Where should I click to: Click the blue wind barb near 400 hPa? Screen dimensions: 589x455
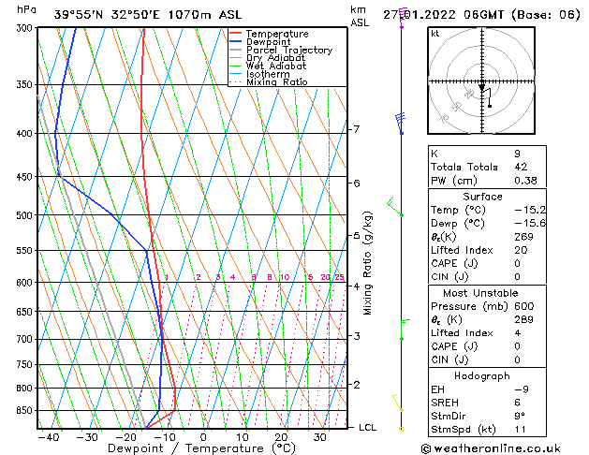pos(401,124)
